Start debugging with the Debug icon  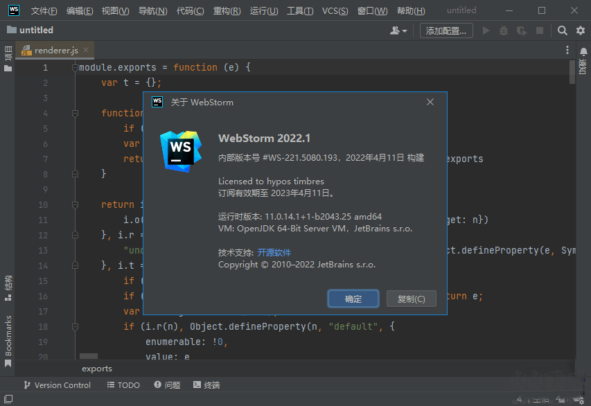[504, 30]
